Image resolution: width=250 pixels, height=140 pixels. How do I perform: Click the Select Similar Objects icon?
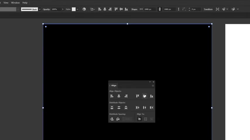(x=224, y=9)
